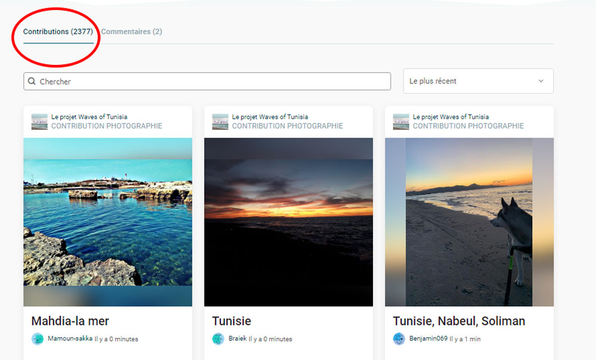Visit Mamoun-sakka's profile name
Image resolution: width=596 pixels, height=360 pixels.
[70, 339]
